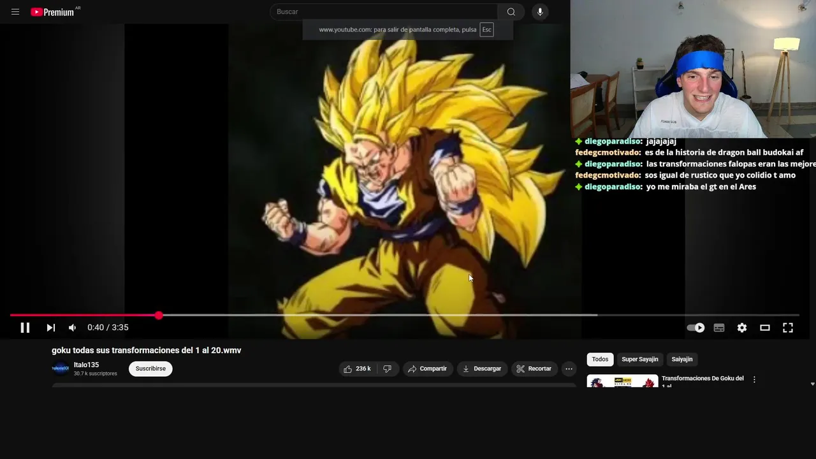
Task: Like the video with 236 k
Action: [357, 368]
